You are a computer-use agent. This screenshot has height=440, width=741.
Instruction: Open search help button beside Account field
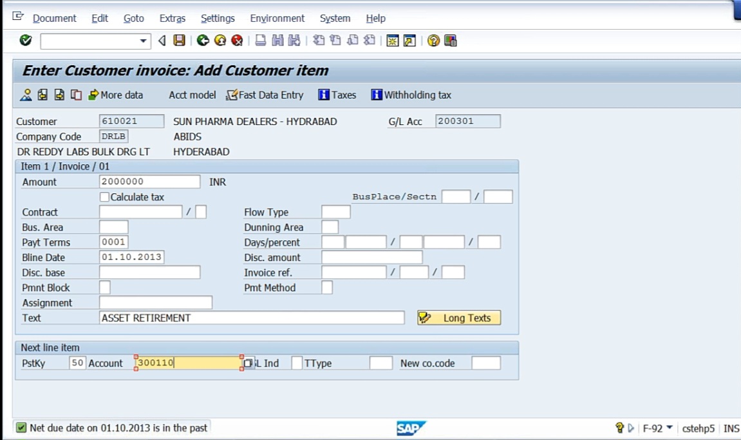(x=248, y=363)
